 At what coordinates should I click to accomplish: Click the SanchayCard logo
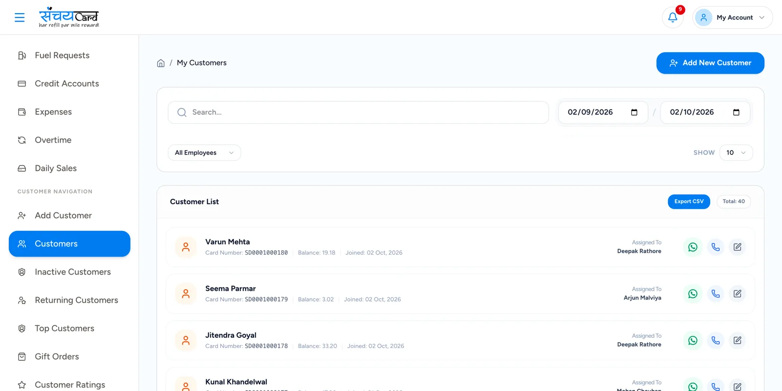(x=69, y=17)
